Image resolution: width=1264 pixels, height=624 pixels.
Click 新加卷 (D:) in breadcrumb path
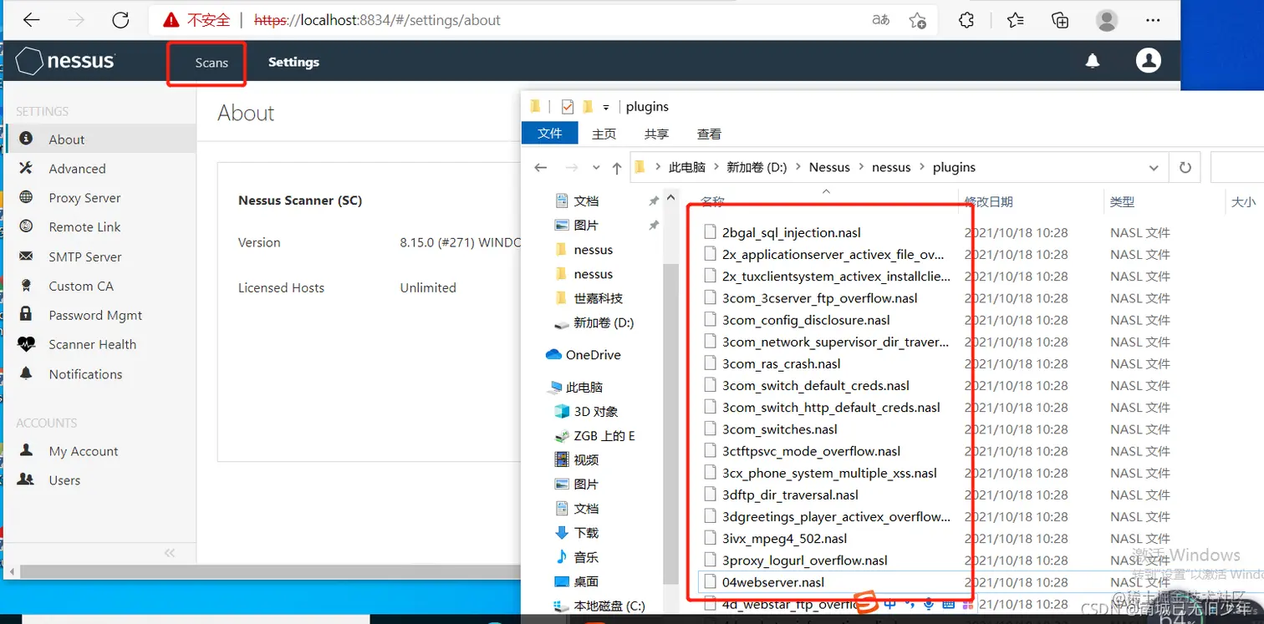[757, 167]
